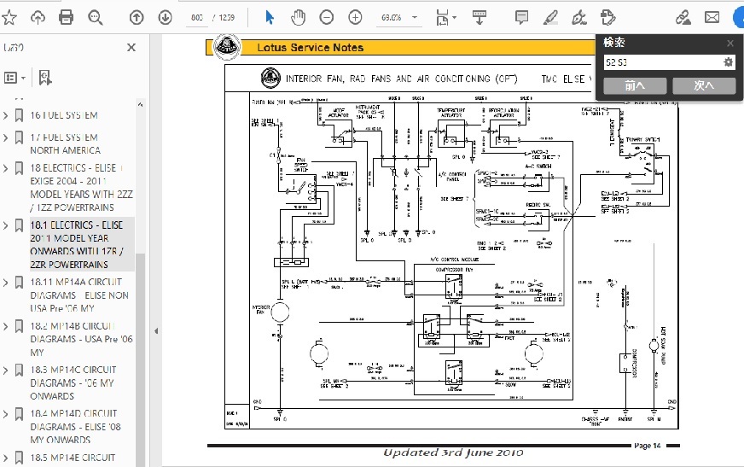Select the highlight text pen tool
The width and height of the screenshot is (744, 467).
[x=550, y=18]
